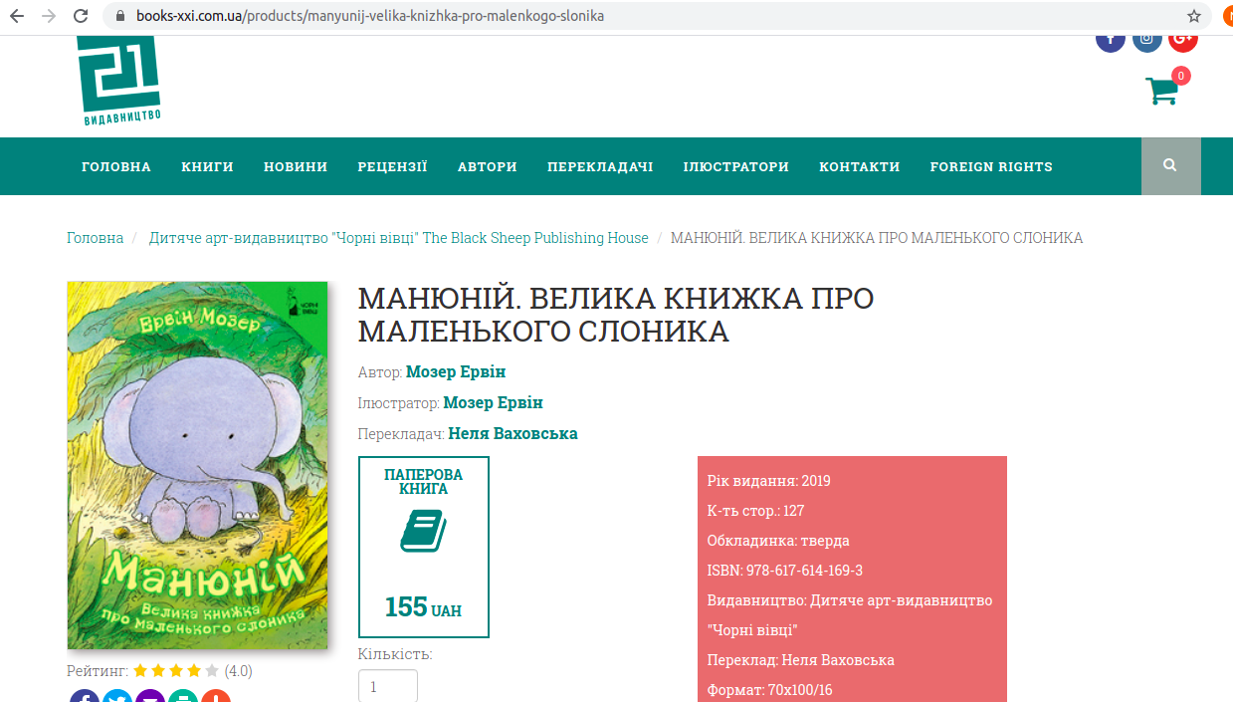Click the 21 Видавництво logo
Viewport: 1233px width, 702px height.
click(x=119, y=81)
